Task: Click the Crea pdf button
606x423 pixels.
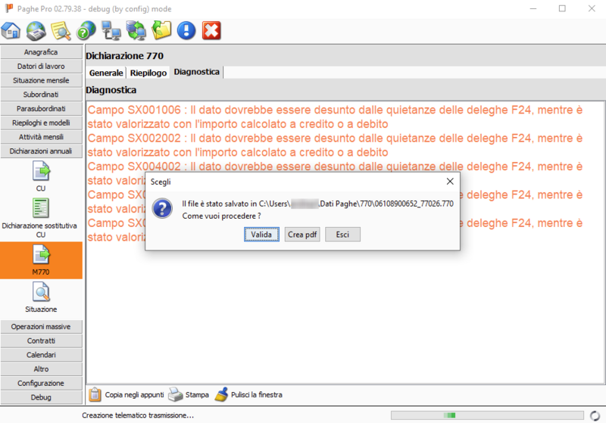Action: pyautogui.click(x=302, y=235)
